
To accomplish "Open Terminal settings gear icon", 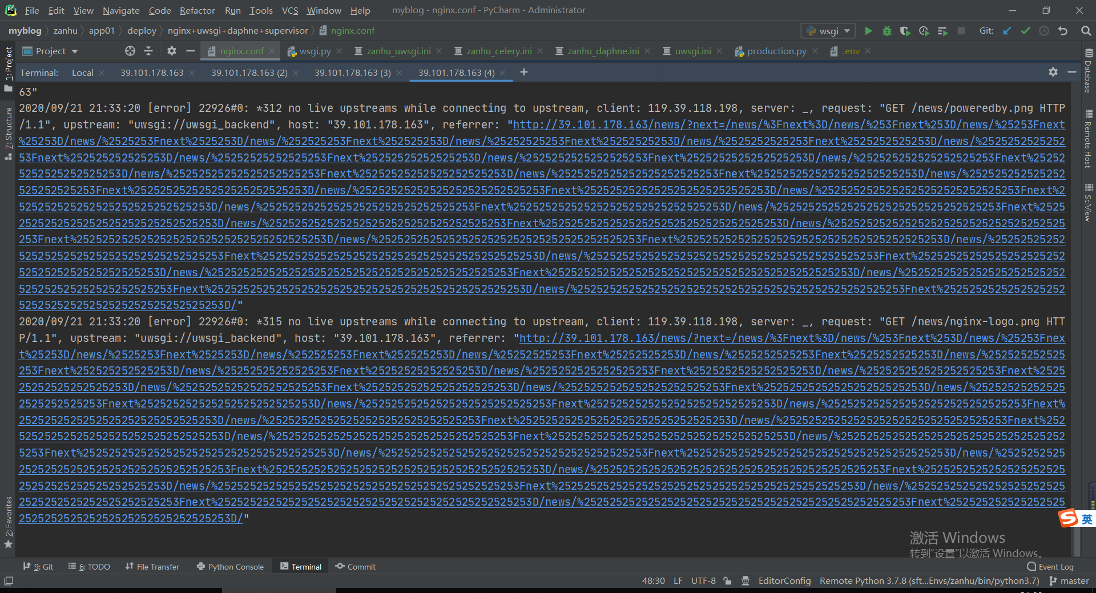I will pyautogui.click(x=1053, y=72).
